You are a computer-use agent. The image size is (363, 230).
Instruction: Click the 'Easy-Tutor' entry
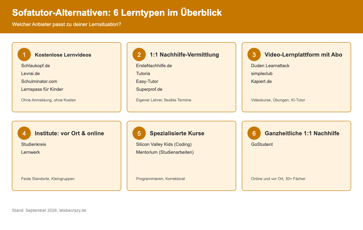tap(147, 81)
